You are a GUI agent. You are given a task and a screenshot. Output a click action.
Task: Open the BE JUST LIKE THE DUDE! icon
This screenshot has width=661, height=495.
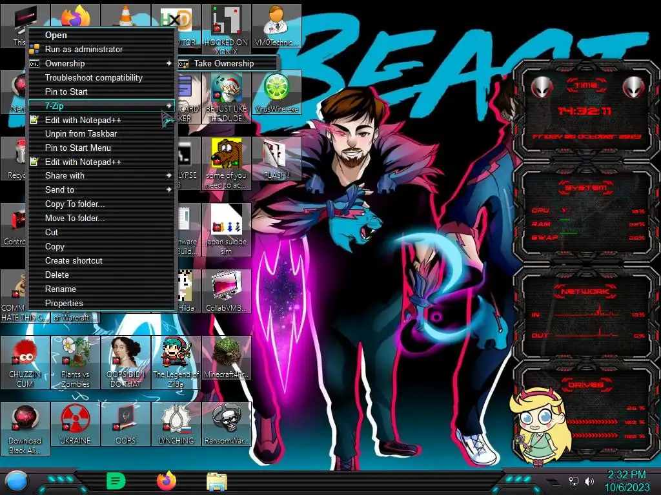[227, 97]
